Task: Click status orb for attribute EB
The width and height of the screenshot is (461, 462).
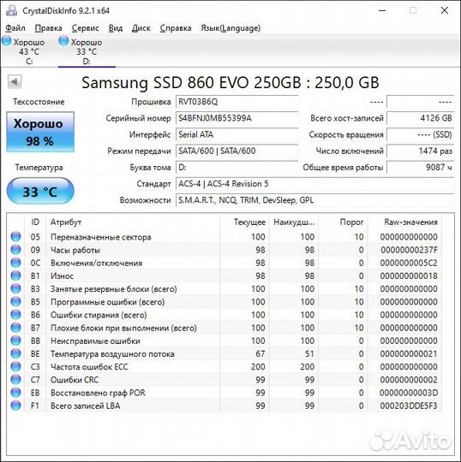Action: click(15, 392)
